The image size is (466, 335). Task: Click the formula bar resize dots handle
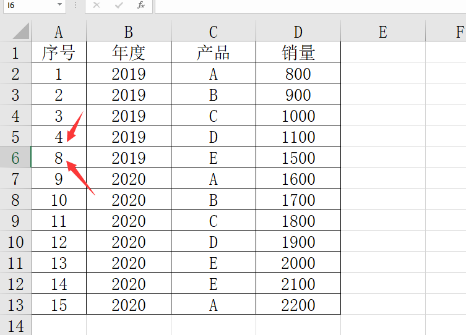pyautogui.click(x=76, y=5)
